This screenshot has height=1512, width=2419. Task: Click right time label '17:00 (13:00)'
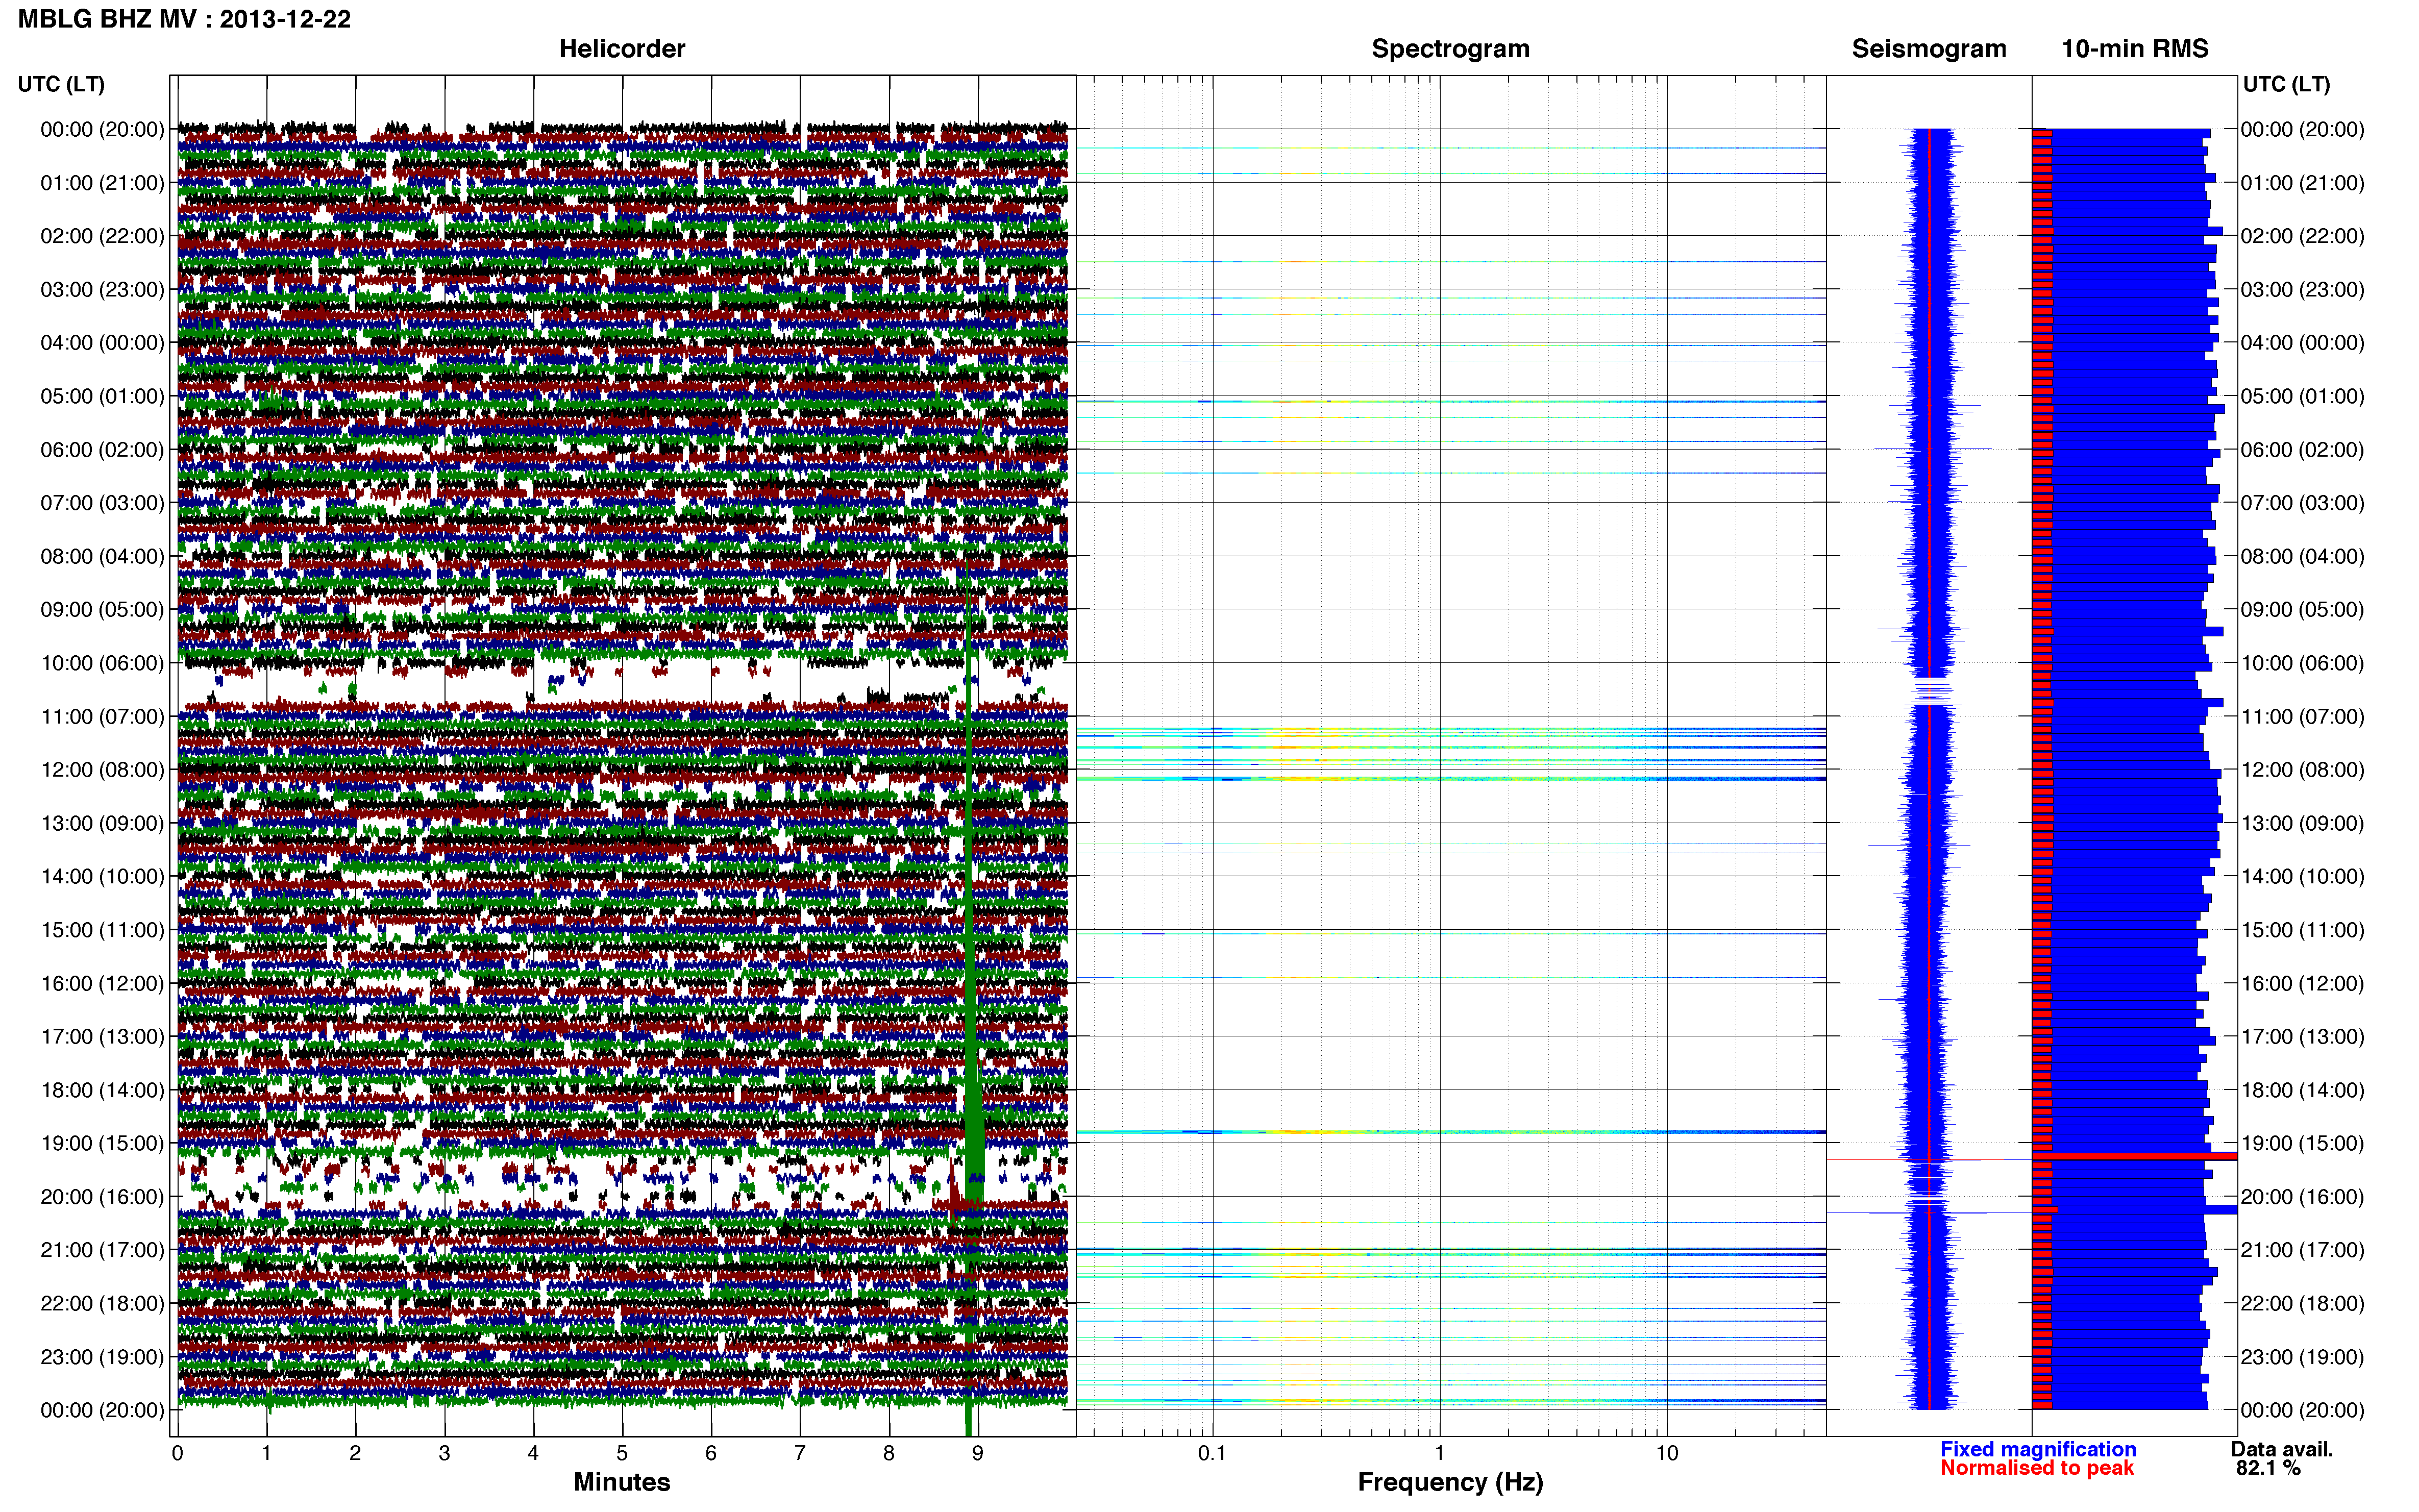(2302, 1037)
